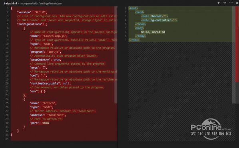Place cursor on "stopOnEntry": true line
The width and height of the screenshot is (239, 148).
[46, 59]
